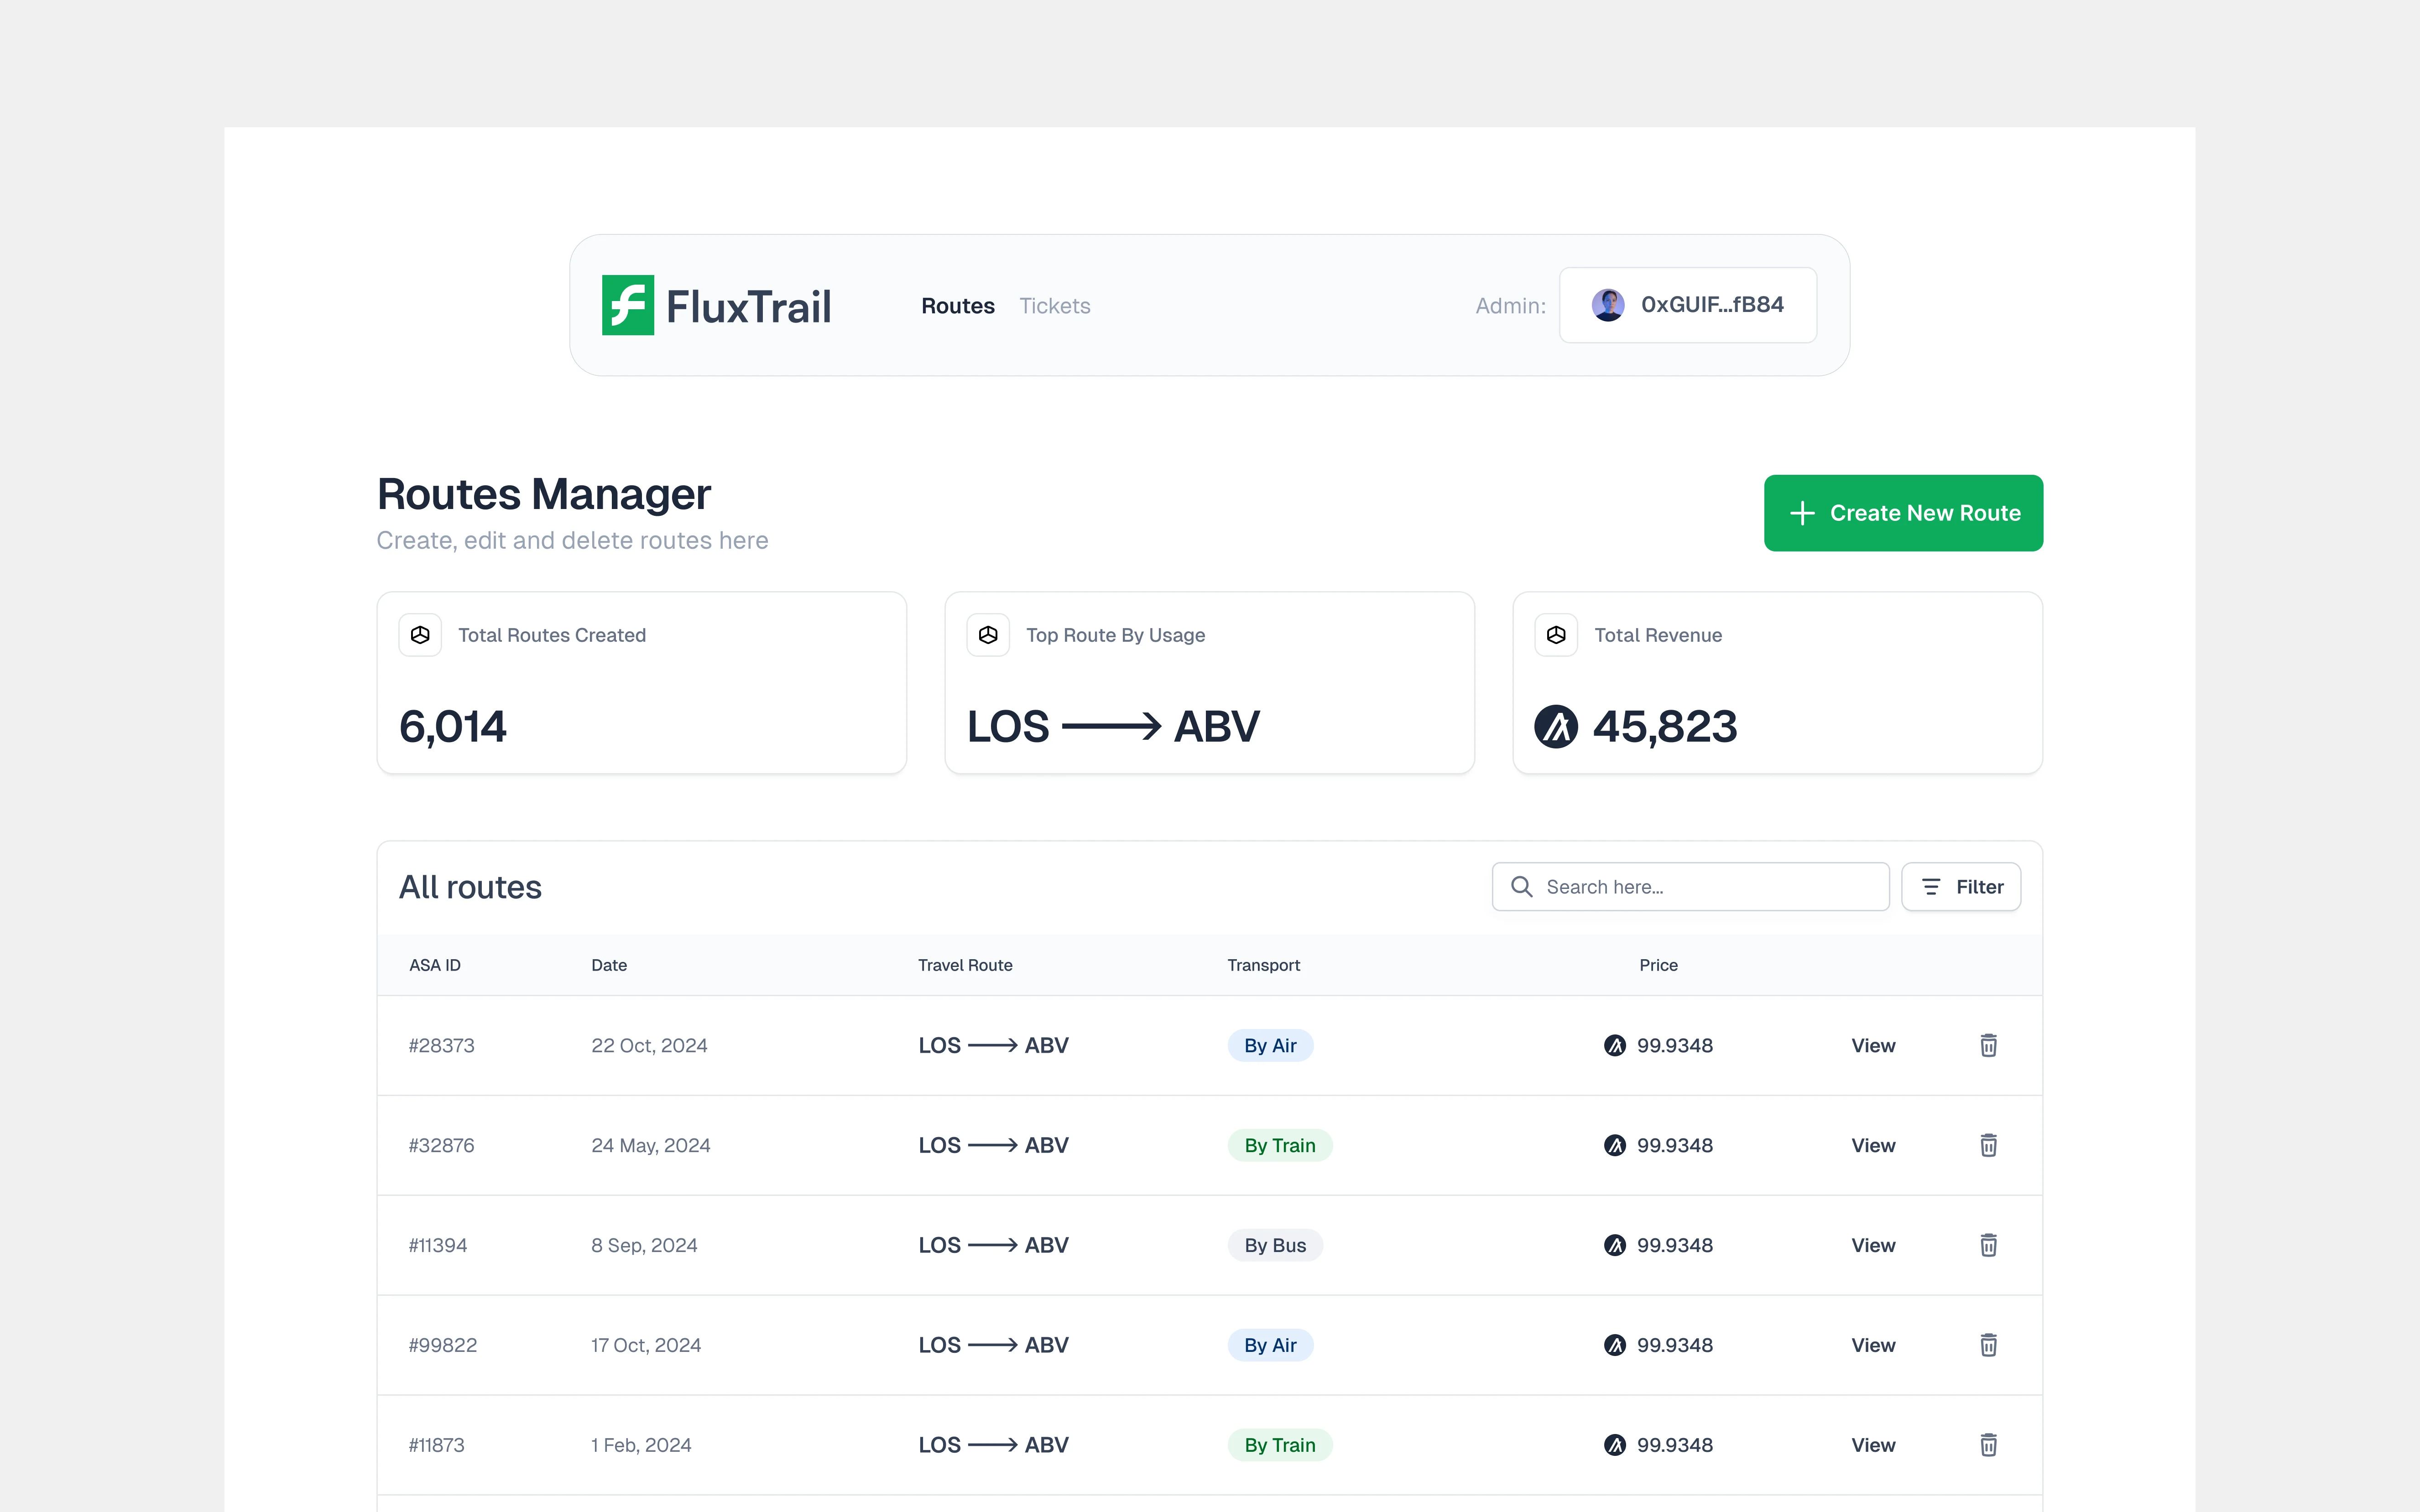Click the Total Revenue card icon
The height and width of the screenshot is (1512, 2420).
1556,635
